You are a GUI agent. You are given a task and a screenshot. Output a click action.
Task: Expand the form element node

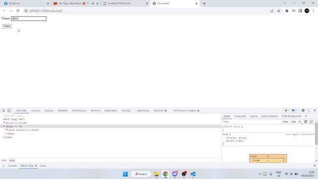(6, 130)
